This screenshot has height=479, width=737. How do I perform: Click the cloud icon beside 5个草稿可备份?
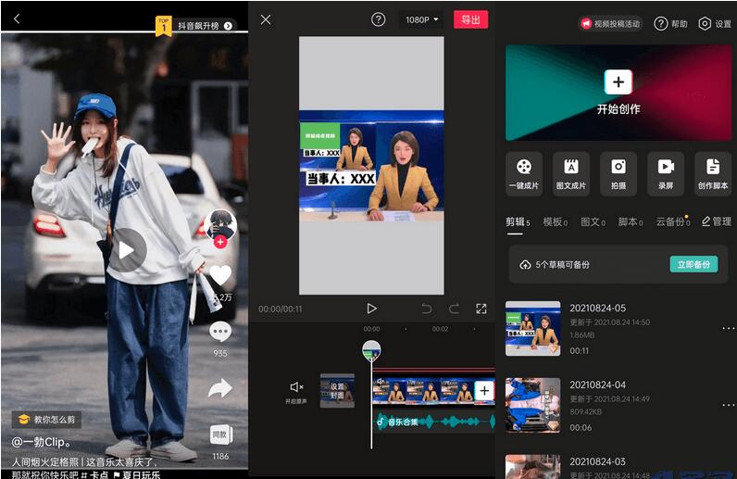[x=525, y=265]
